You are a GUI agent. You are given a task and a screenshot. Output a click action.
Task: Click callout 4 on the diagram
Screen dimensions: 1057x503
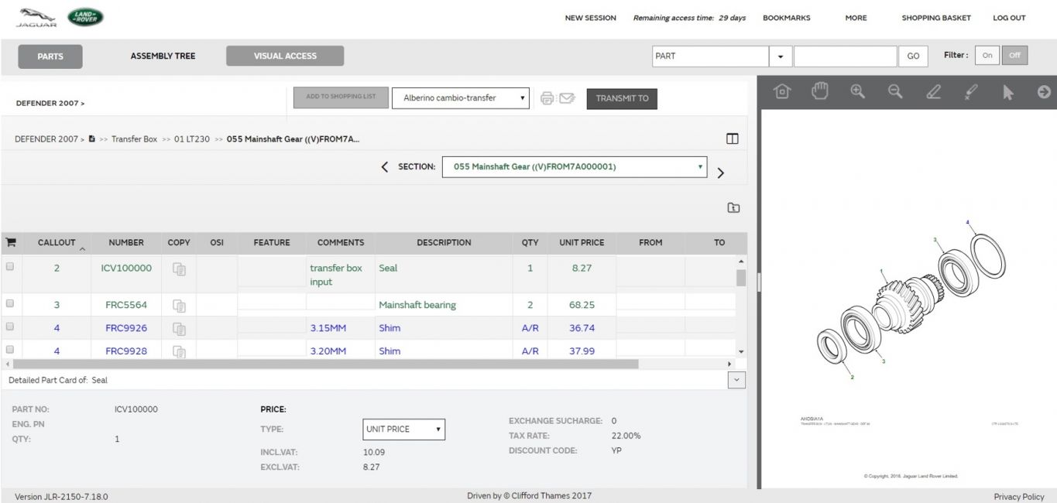point(967,222)
